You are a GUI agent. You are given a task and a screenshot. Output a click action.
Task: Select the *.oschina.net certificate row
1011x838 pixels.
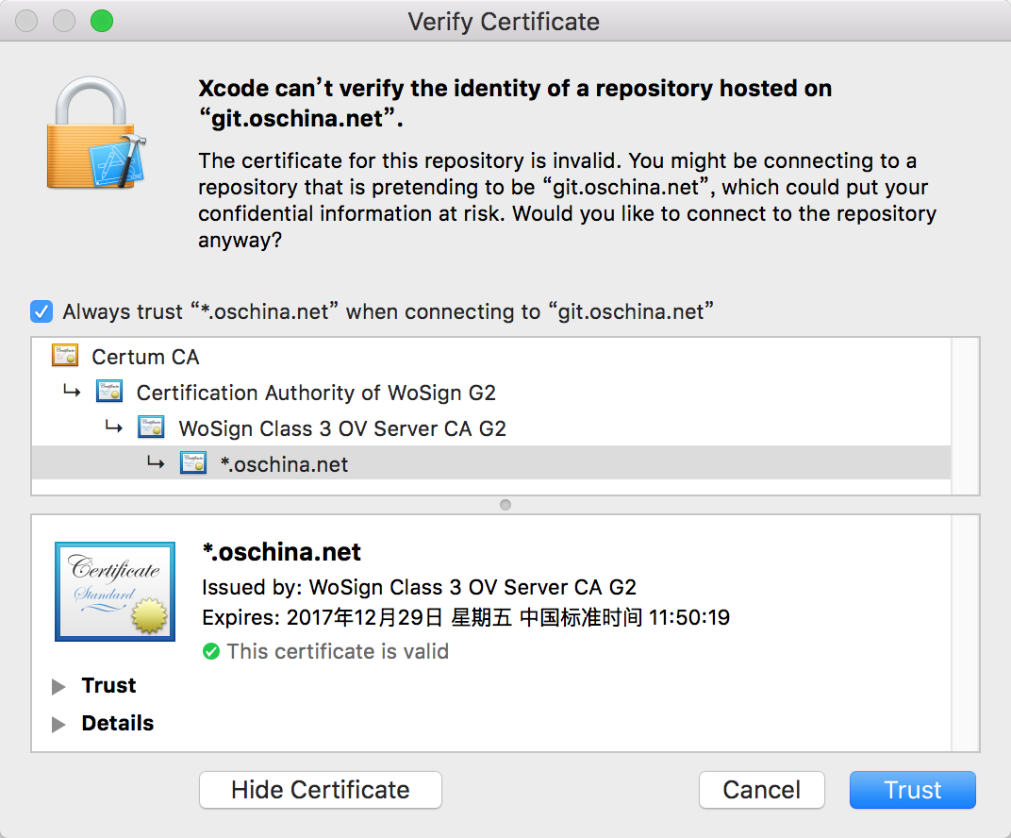coord(284,464)
